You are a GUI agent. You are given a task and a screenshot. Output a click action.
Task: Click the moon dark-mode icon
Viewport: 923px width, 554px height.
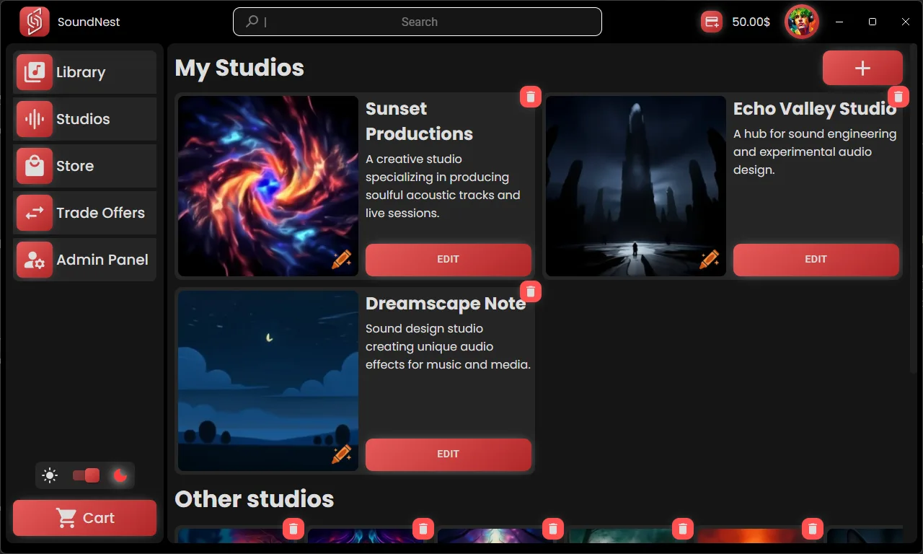pos(120,475)
